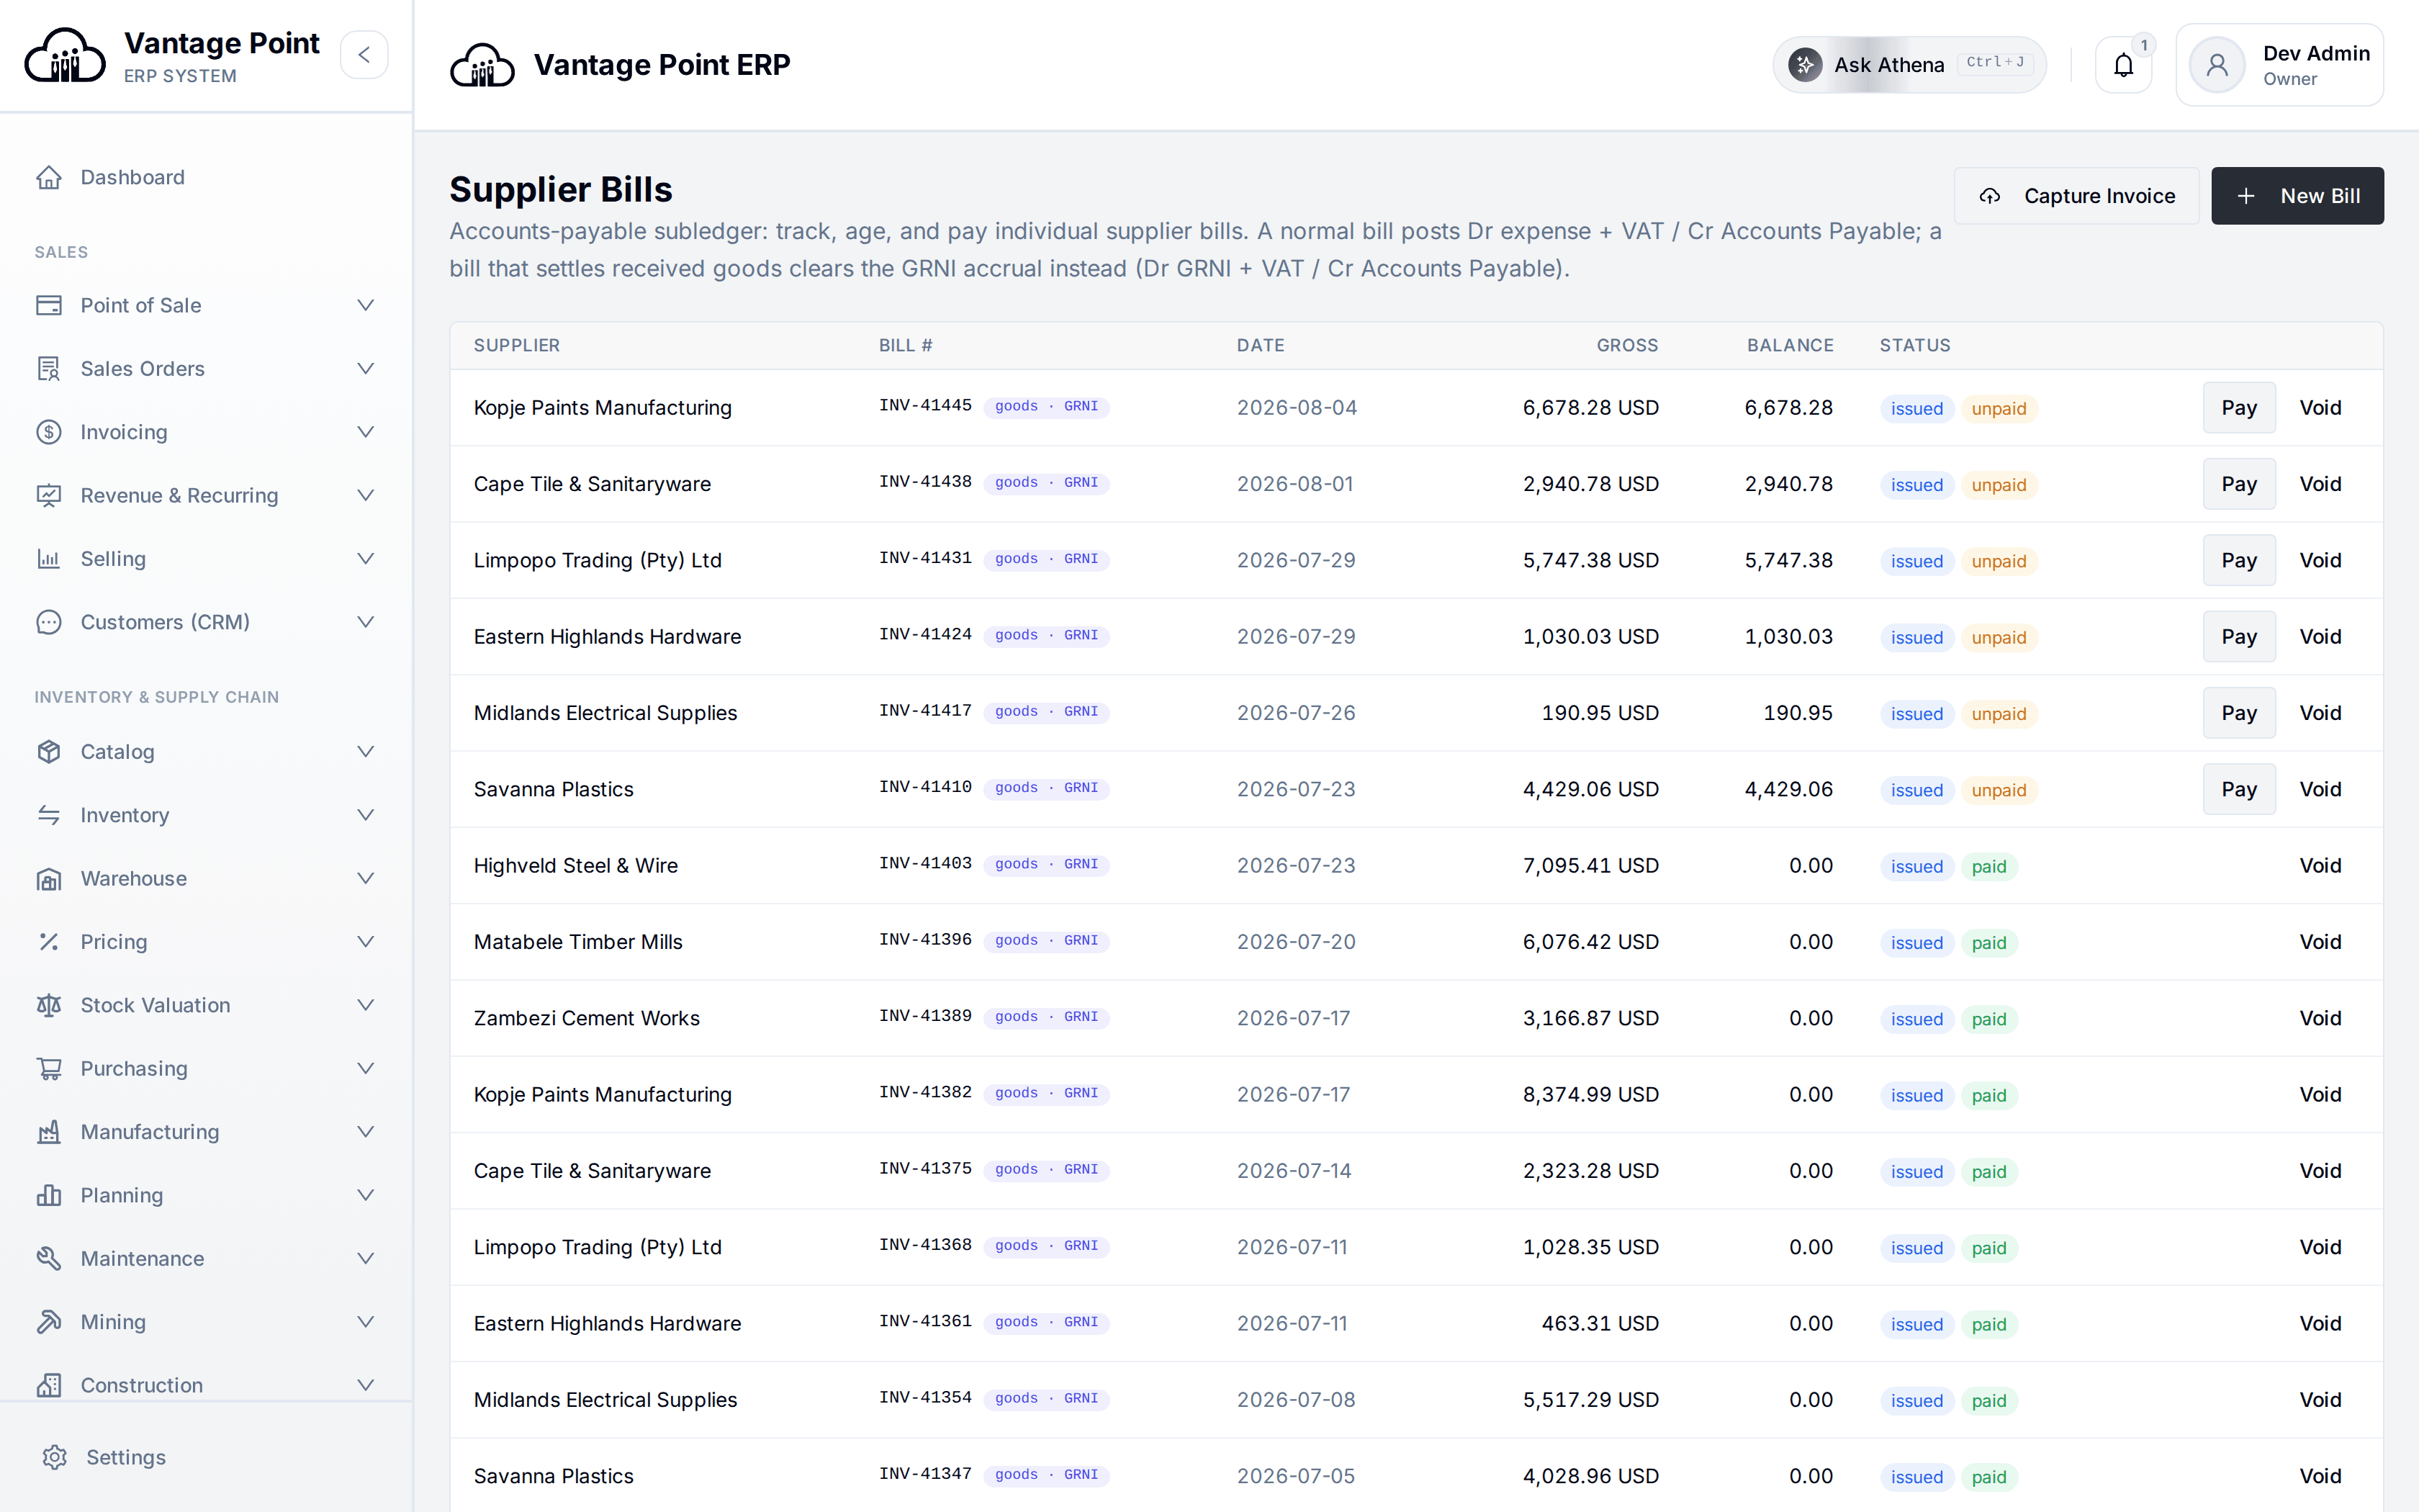Click the SUPPLIER column header
The image size is (2419, 1512).
pyautogui.click(x=517, y=345)
